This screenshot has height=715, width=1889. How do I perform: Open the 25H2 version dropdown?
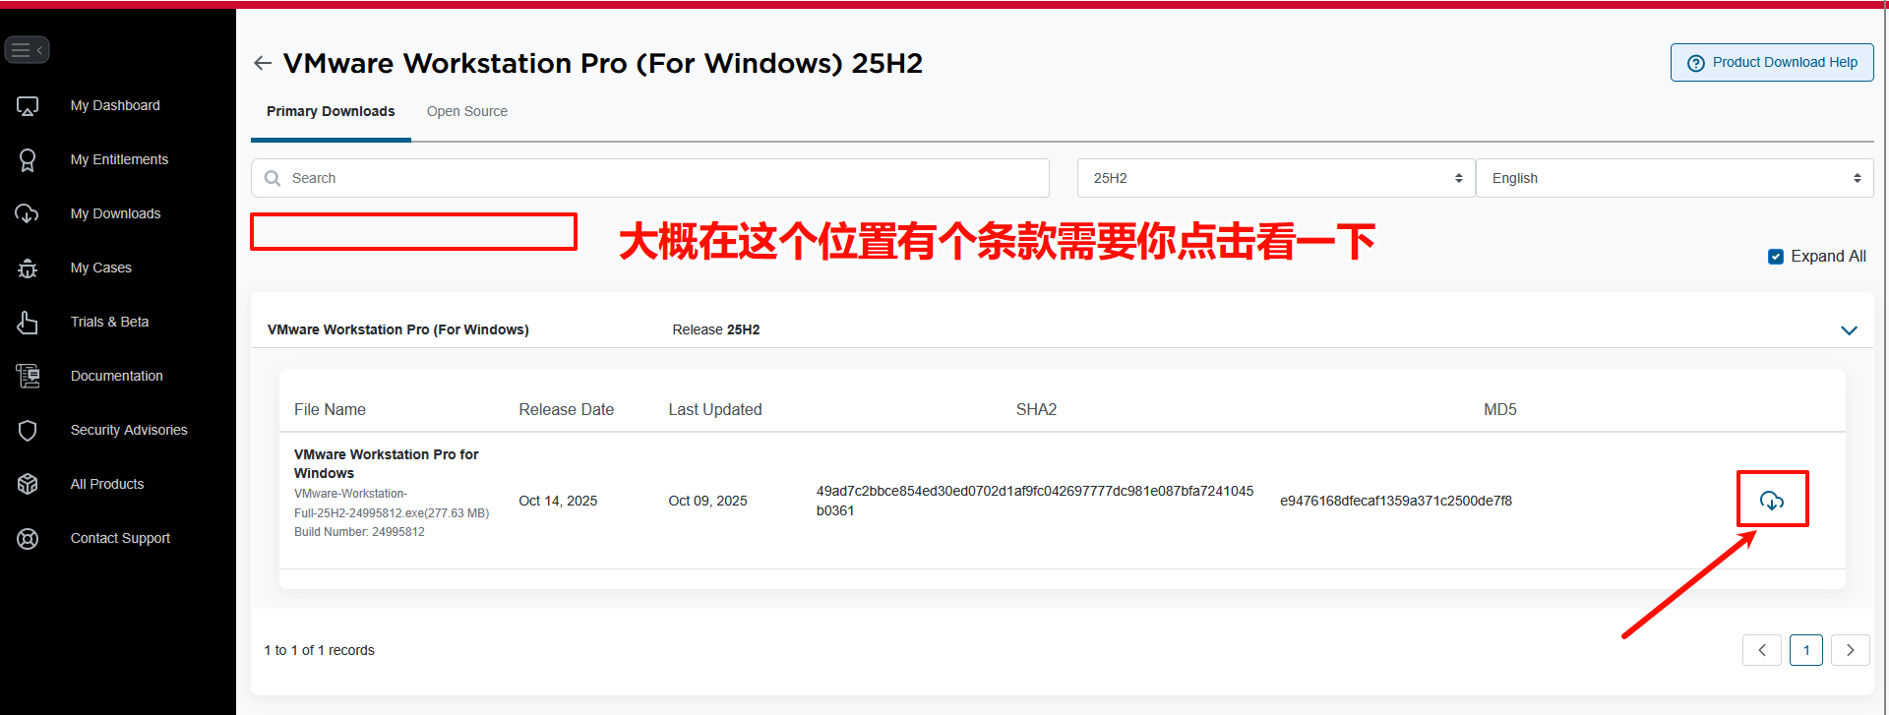tap(1276, 178)
